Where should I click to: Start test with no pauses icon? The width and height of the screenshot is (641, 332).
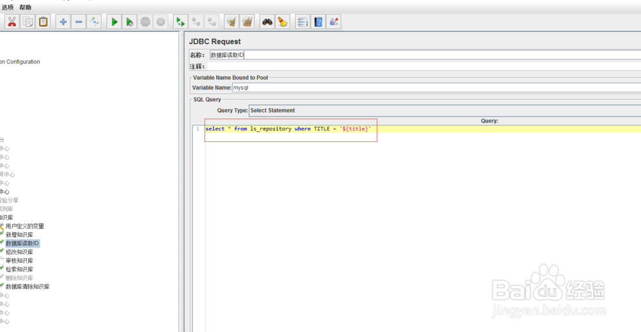tap(129, 22)
